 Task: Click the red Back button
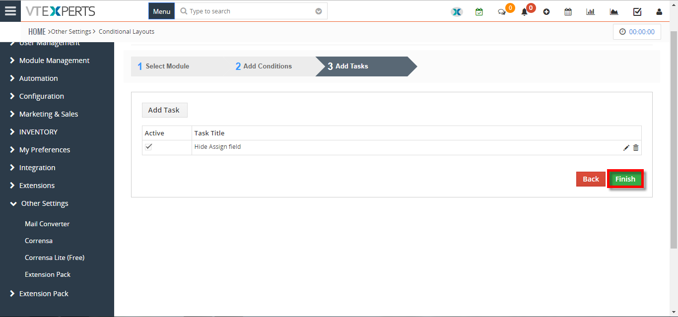coord(591,179)
